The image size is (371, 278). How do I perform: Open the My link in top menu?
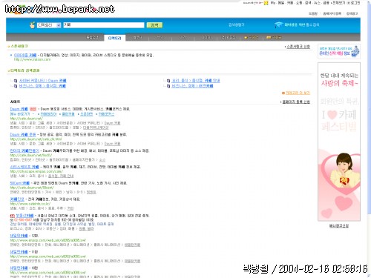pos(273,3)
